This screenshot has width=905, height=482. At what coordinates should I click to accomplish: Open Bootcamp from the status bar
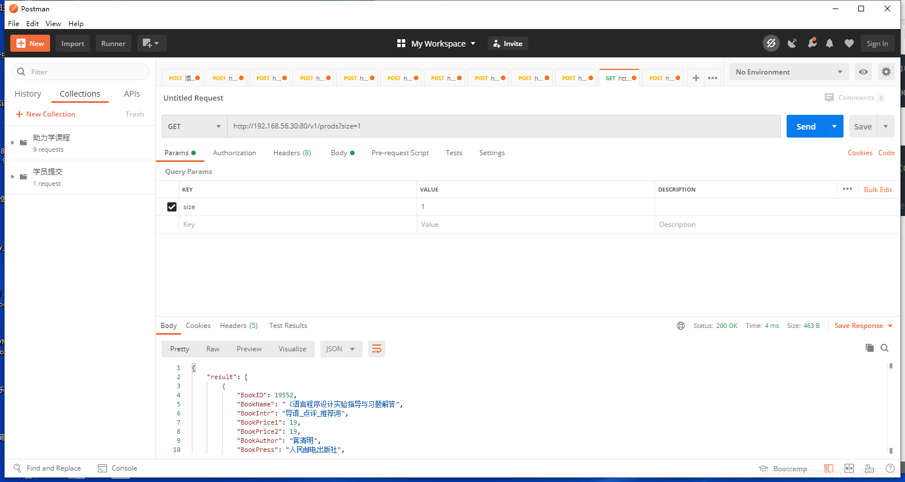point(783,469)
